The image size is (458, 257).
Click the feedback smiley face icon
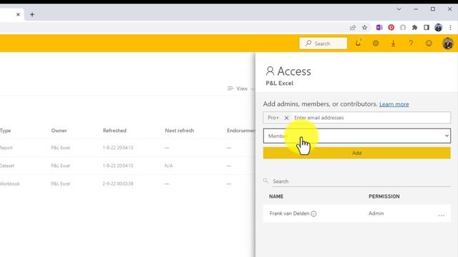point(429,44)
